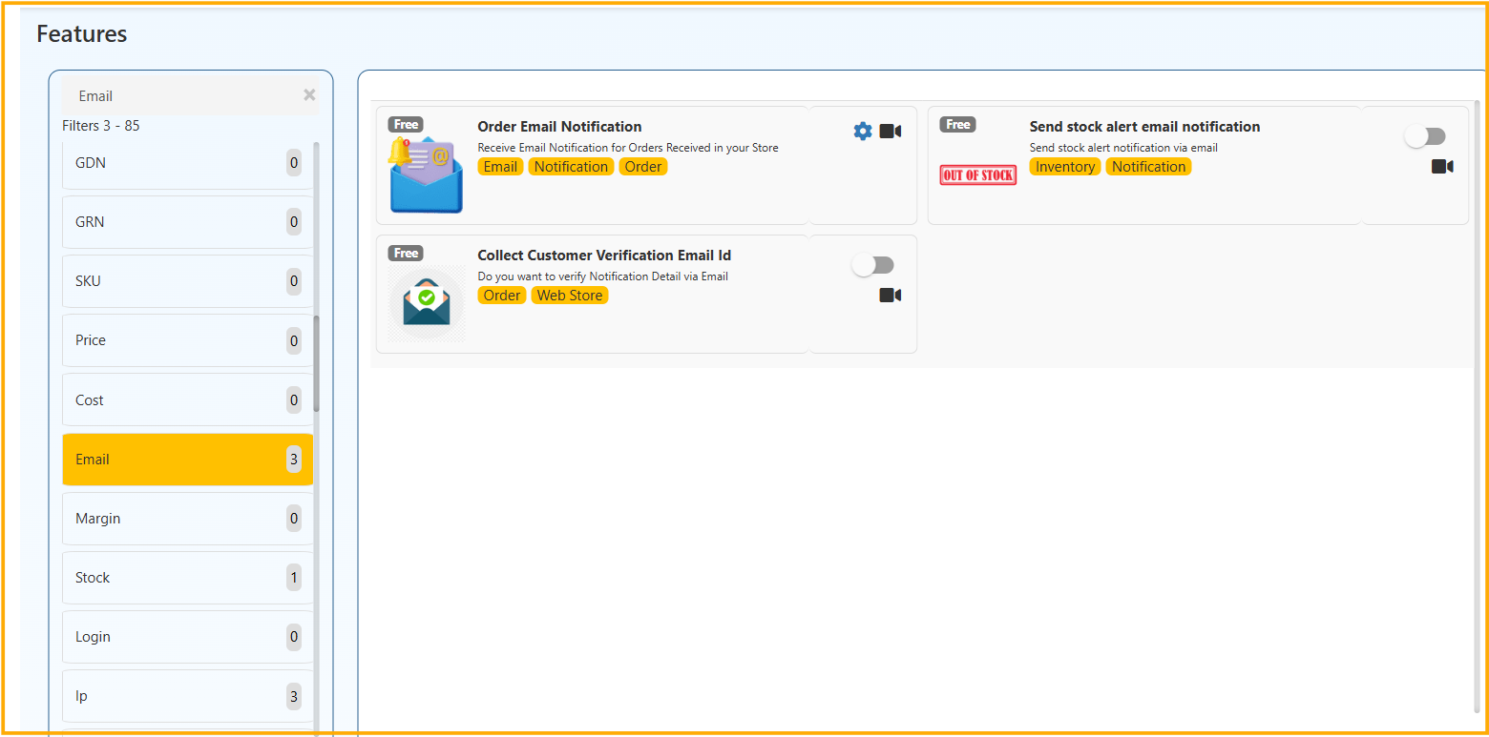Select the Stock filter category
This screenshot has width=1489, height=737.
tap(187, 578)
